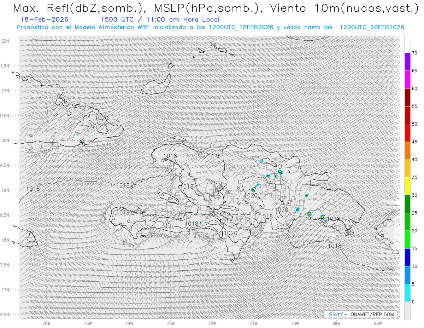The image size is (424, 328).
Task: Click the colorbar tick label 70
Action: 414,53
